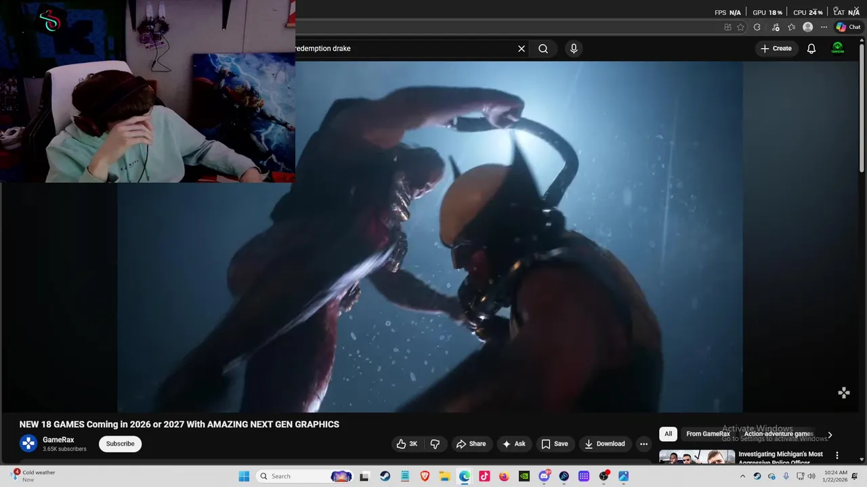The height and width of the screenshot is (487, 867).
Task: Dislike the video with thumbs down
Action: coord(435,444)
